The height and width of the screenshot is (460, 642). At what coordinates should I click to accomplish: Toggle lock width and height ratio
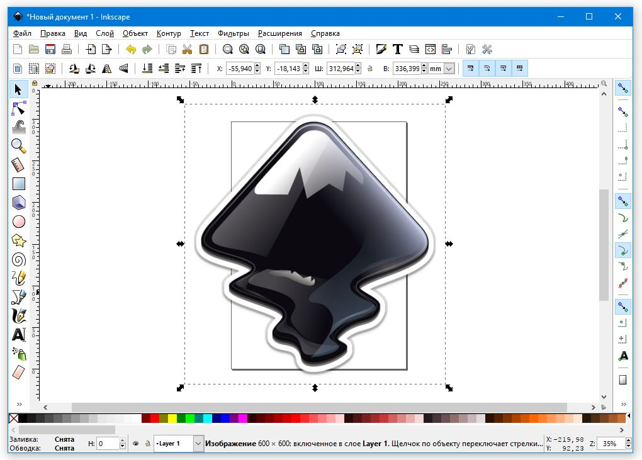point(370,69)
